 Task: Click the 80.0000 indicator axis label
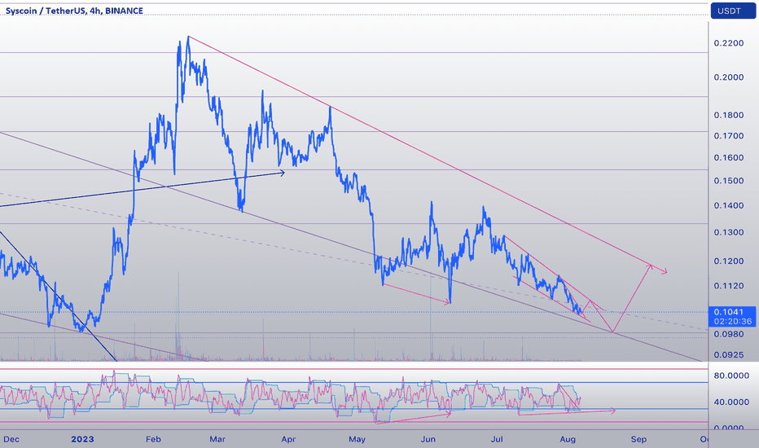point(731,376)
